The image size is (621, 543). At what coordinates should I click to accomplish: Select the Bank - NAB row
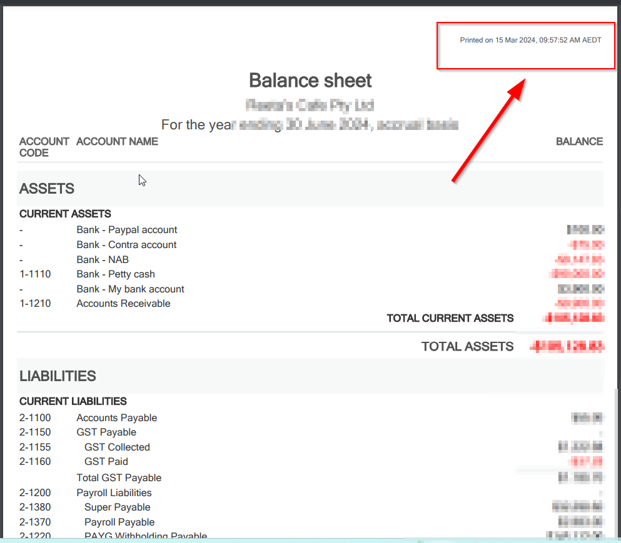[x=311, y=259]
